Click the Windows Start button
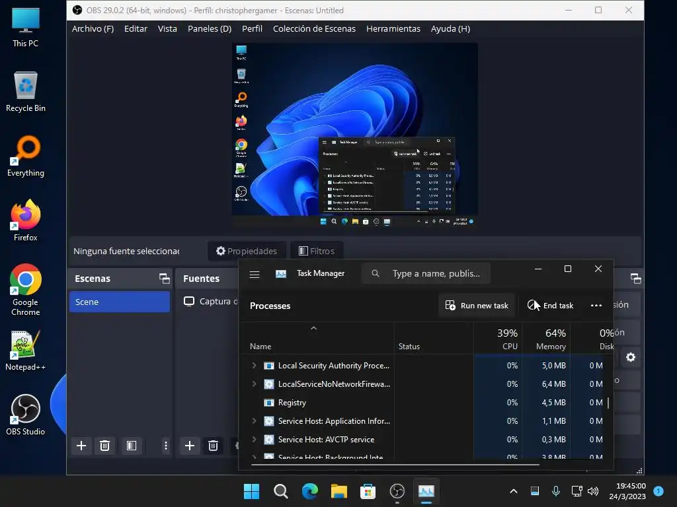Viewport: 677px width, 507px height. tap(251, 491)
